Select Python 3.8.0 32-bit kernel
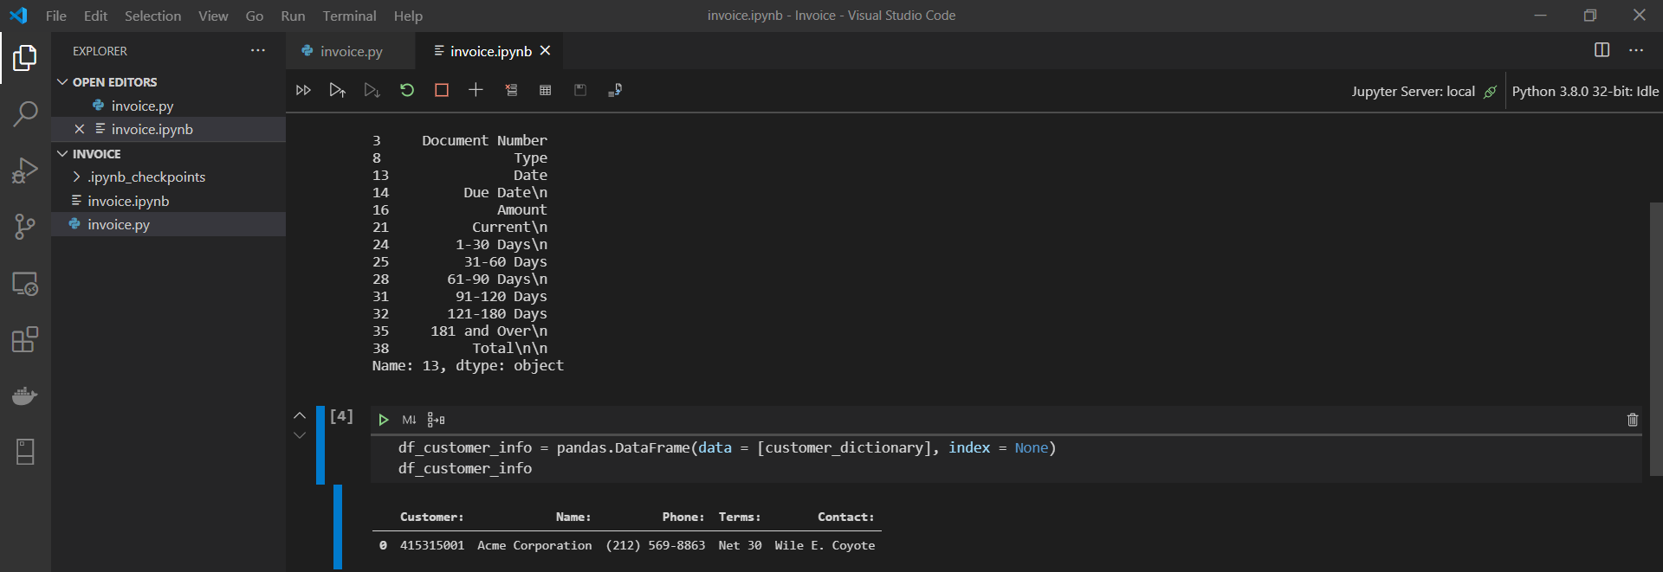Viewport: 1663px width, 572px height. (1585, 91)
